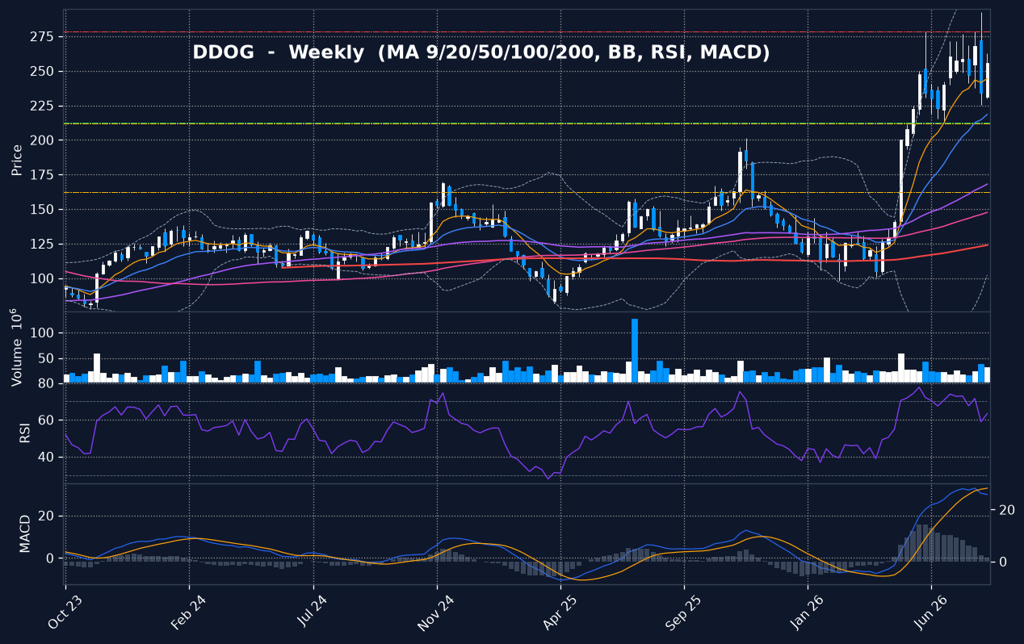Click the green dashed horizontal price level line

pos(527,123)
